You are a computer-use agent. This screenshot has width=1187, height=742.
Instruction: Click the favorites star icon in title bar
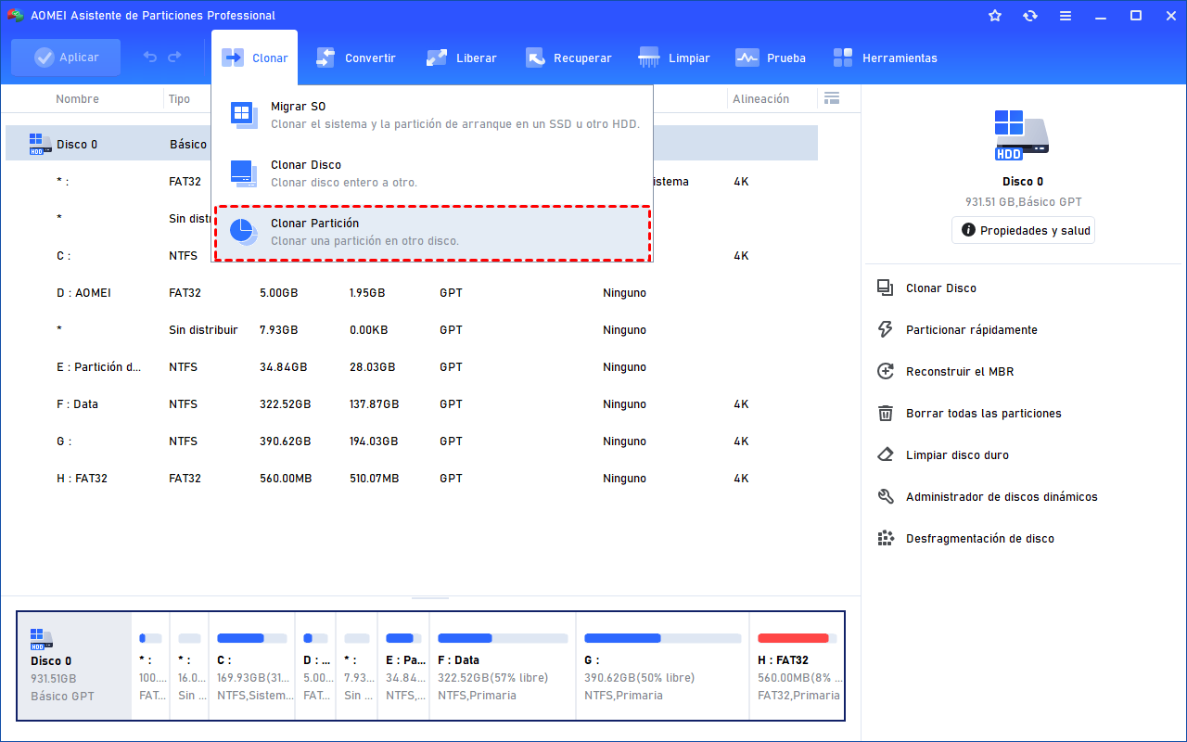[995, 16]
